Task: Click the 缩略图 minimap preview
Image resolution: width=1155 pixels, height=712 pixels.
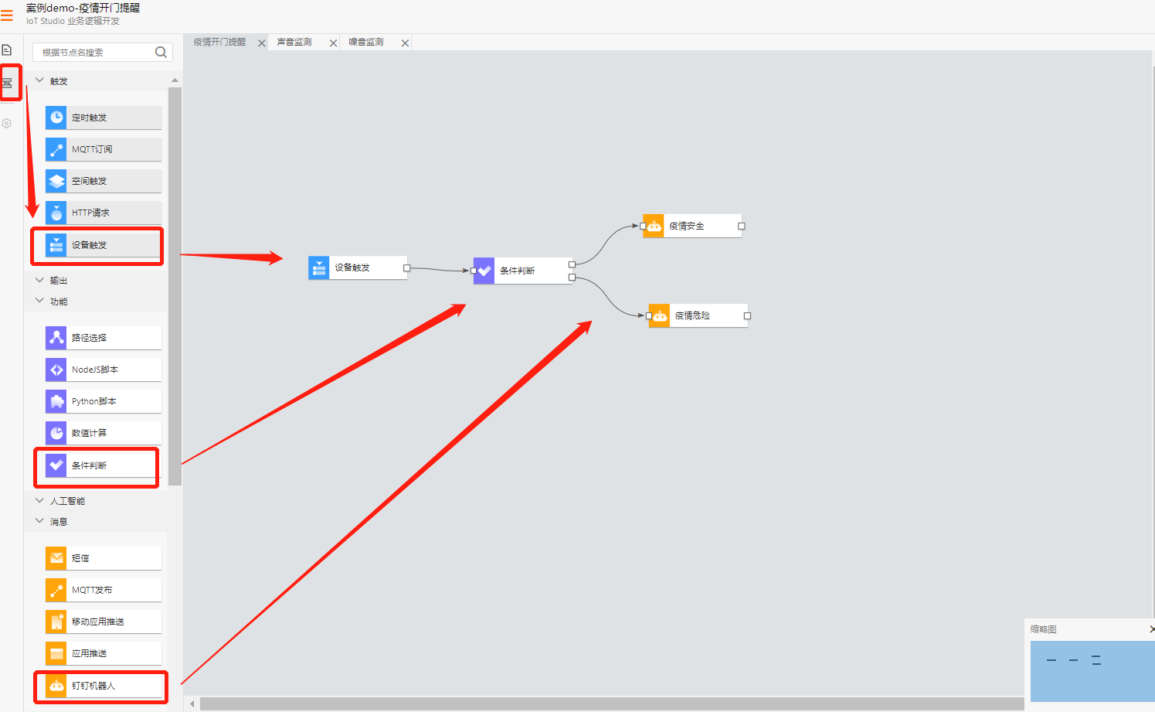Action: pos(1092,671)
